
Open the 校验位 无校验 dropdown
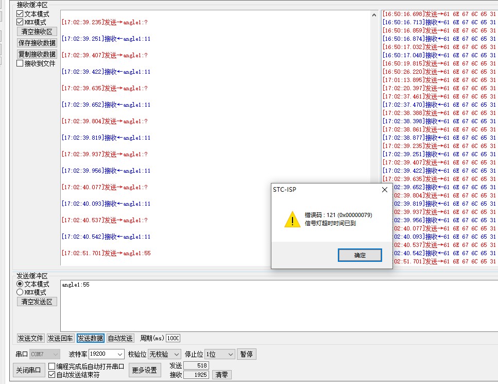point(164,354)
